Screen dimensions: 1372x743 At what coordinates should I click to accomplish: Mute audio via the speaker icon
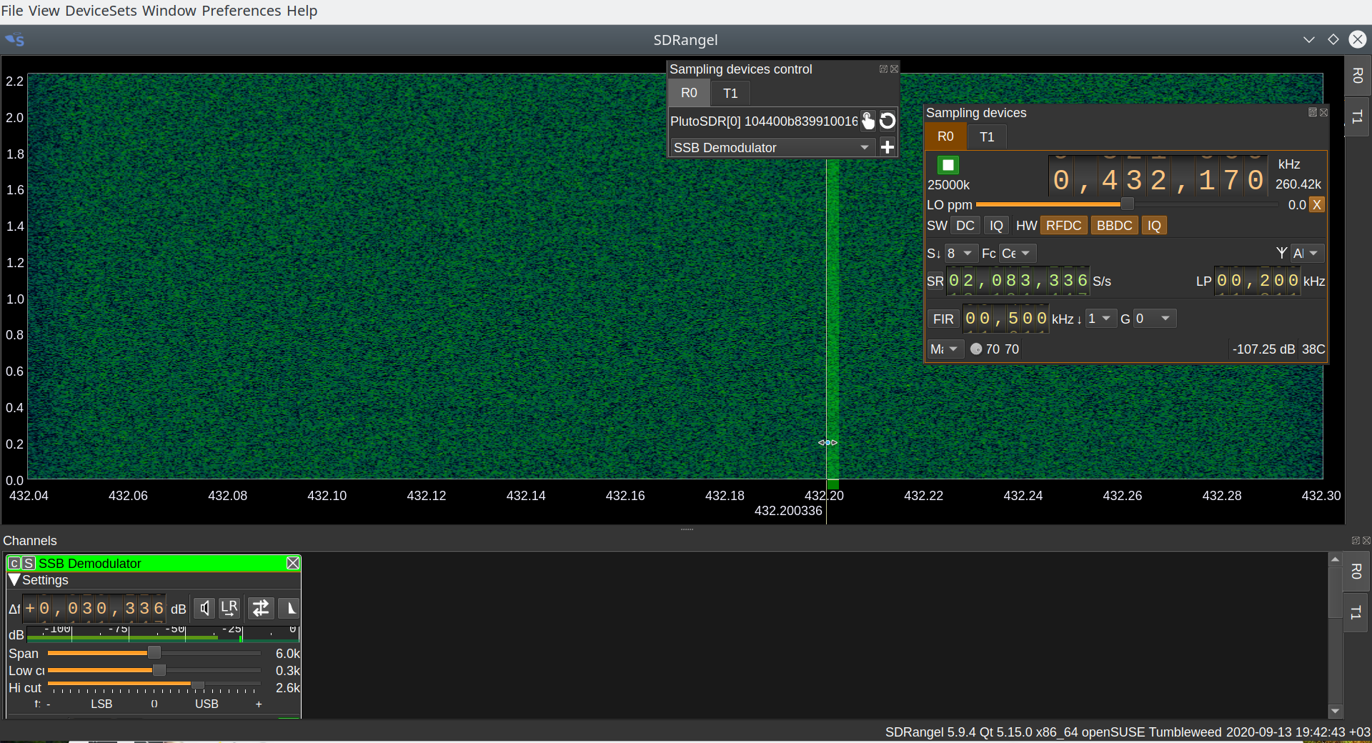point(205,608)
